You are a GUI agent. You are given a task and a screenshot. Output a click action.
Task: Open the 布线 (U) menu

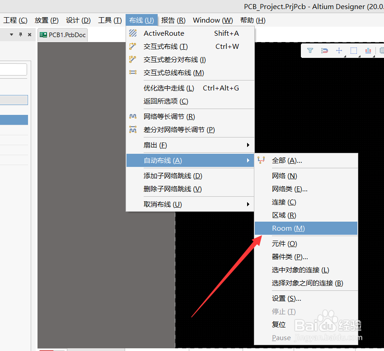[x=141, y=20]
